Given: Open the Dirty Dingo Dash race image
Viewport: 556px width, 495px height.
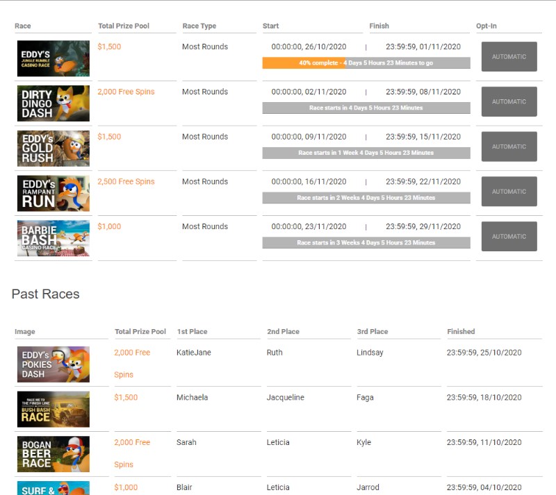Looking at the screenshot, I should [54, 103].
